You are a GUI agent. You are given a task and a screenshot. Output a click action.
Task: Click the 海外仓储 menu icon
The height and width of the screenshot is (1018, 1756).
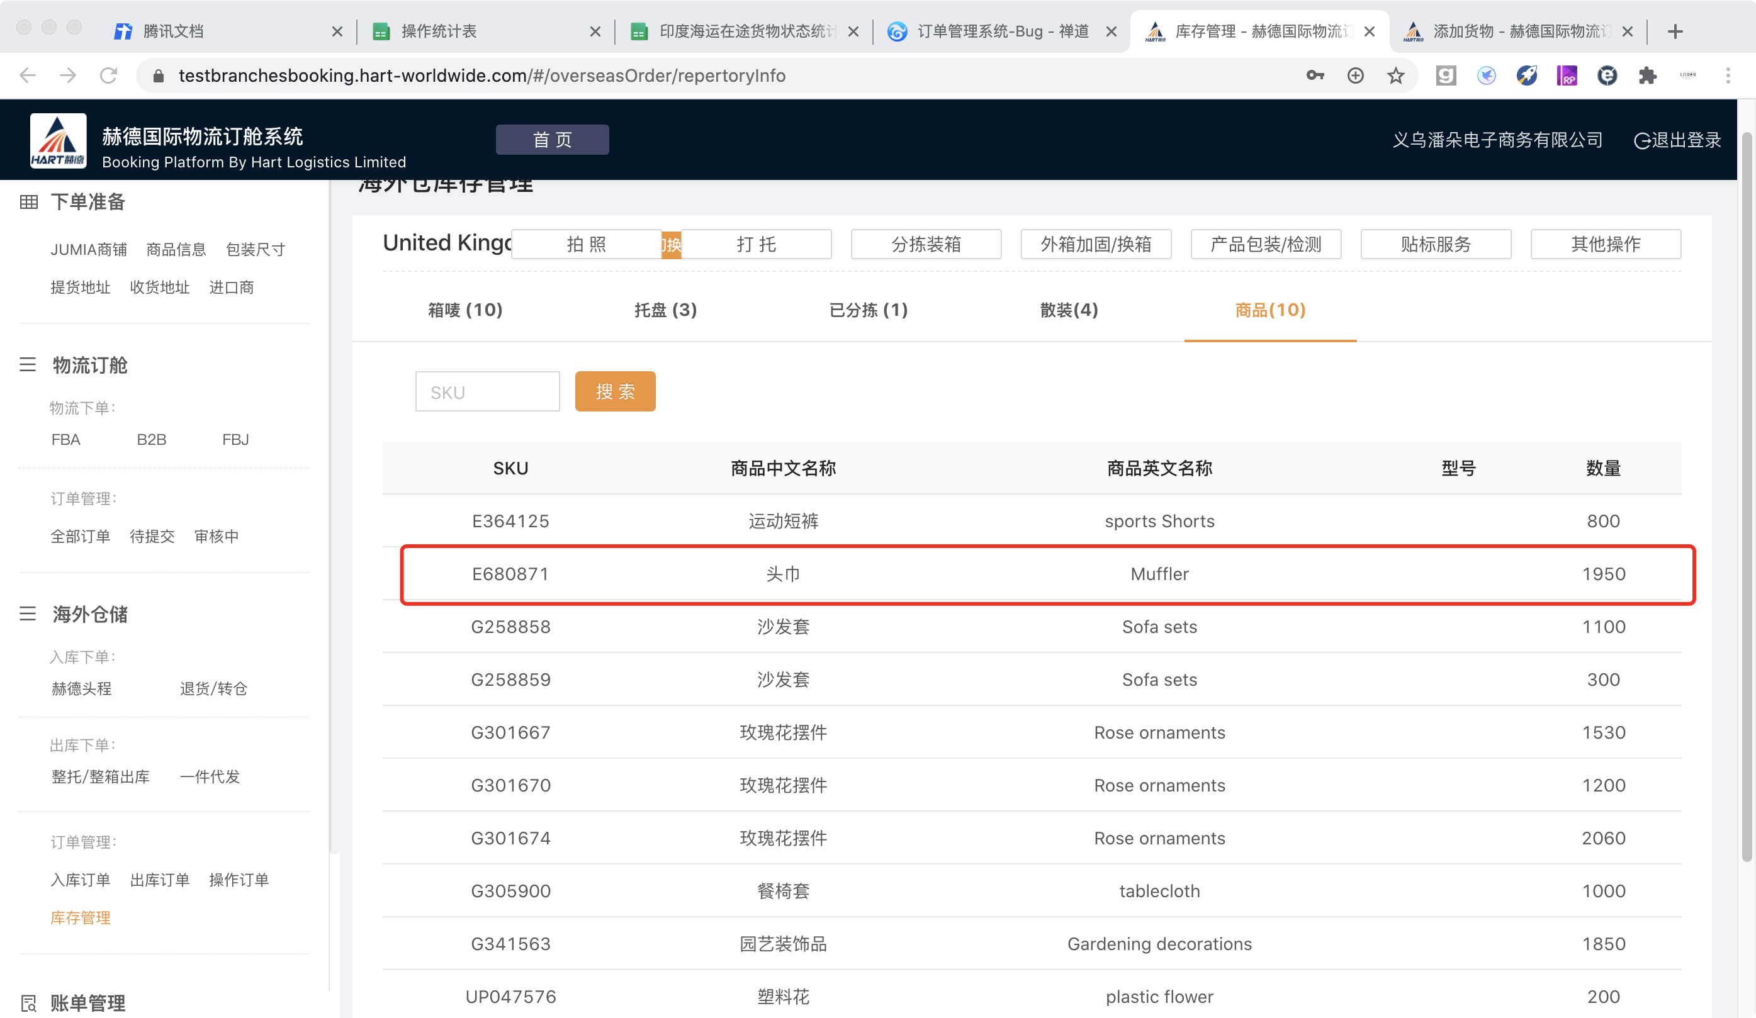click(28, 613)
